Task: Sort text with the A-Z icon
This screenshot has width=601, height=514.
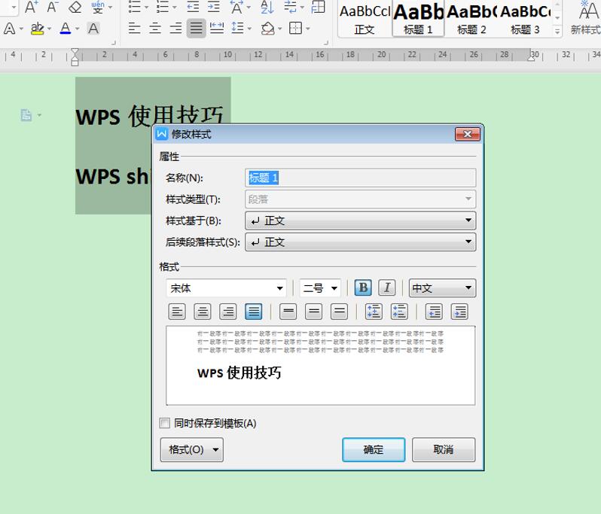Action: point(267,7)
